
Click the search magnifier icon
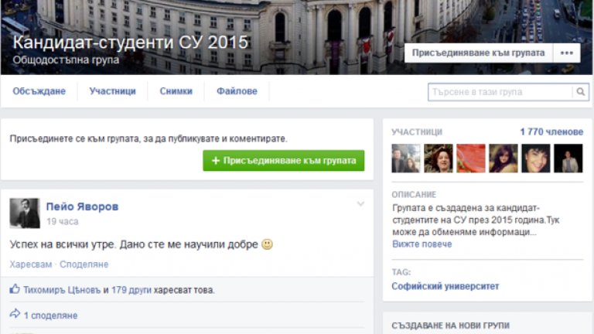tap(580, 92)
